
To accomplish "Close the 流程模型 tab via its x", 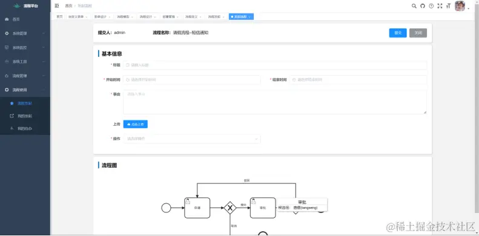I will (132, 17).
